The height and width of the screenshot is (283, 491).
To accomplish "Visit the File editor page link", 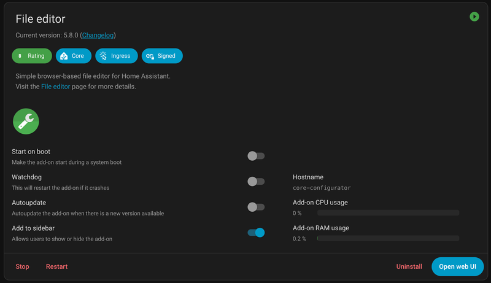I will coord(55,87).
